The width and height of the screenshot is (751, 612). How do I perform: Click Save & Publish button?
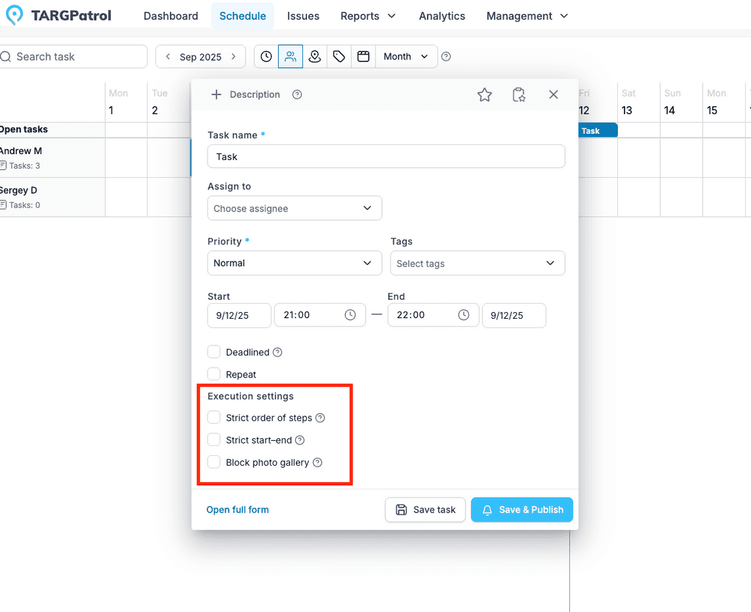pos(522,509)
